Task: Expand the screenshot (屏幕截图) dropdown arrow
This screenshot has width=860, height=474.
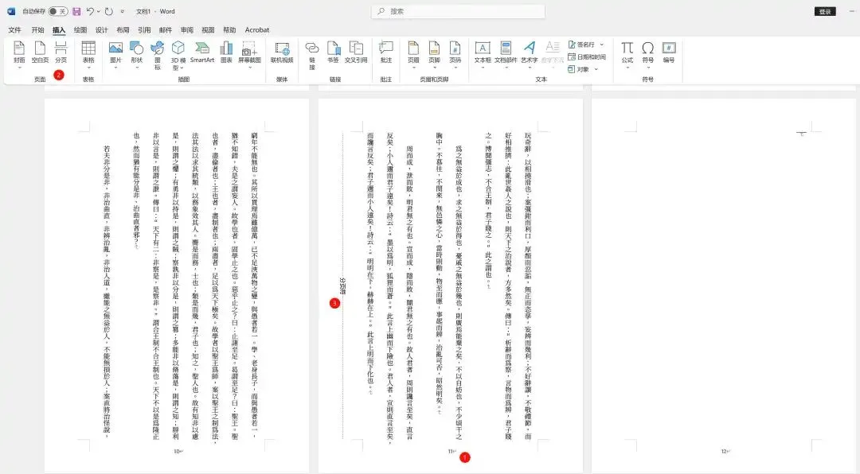Action: click(x=249, y=68)
